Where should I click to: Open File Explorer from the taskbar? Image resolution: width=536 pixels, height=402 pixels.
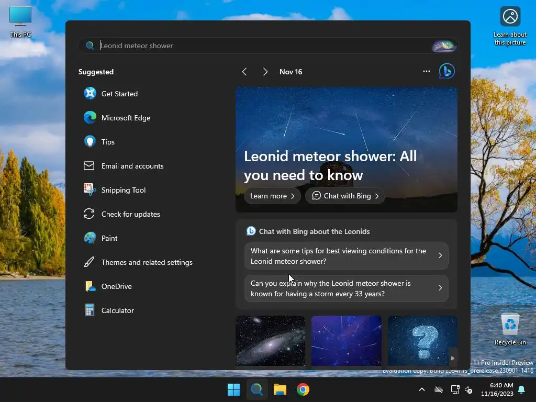[x=280, y=389]
